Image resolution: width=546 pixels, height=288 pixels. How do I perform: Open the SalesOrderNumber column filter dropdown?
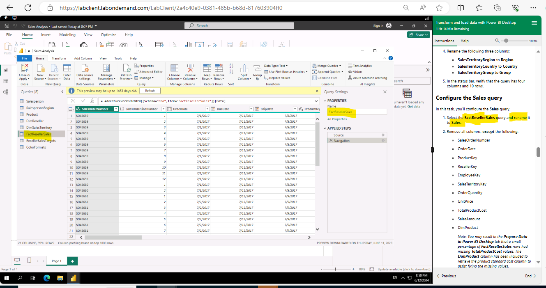tap(116, 109)
